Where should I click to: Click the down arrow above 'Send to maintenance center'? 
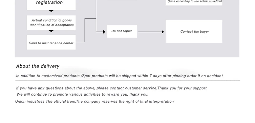pyautogui.click(x=51, y=31)
